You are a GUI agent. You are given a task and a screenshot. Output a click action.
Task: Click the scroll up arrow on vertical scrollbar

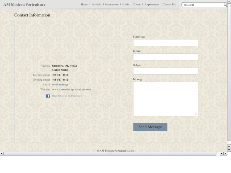tap(229, 2)
